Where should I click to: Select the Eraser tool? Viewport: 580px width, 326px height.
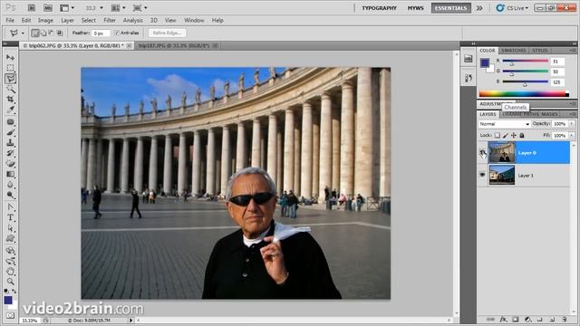click(10, 163)
